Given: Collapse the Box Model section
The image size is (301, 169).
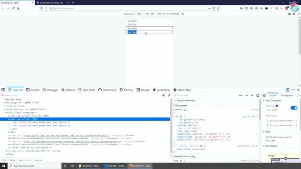Looking at the screenshot, I should (264, 146).
